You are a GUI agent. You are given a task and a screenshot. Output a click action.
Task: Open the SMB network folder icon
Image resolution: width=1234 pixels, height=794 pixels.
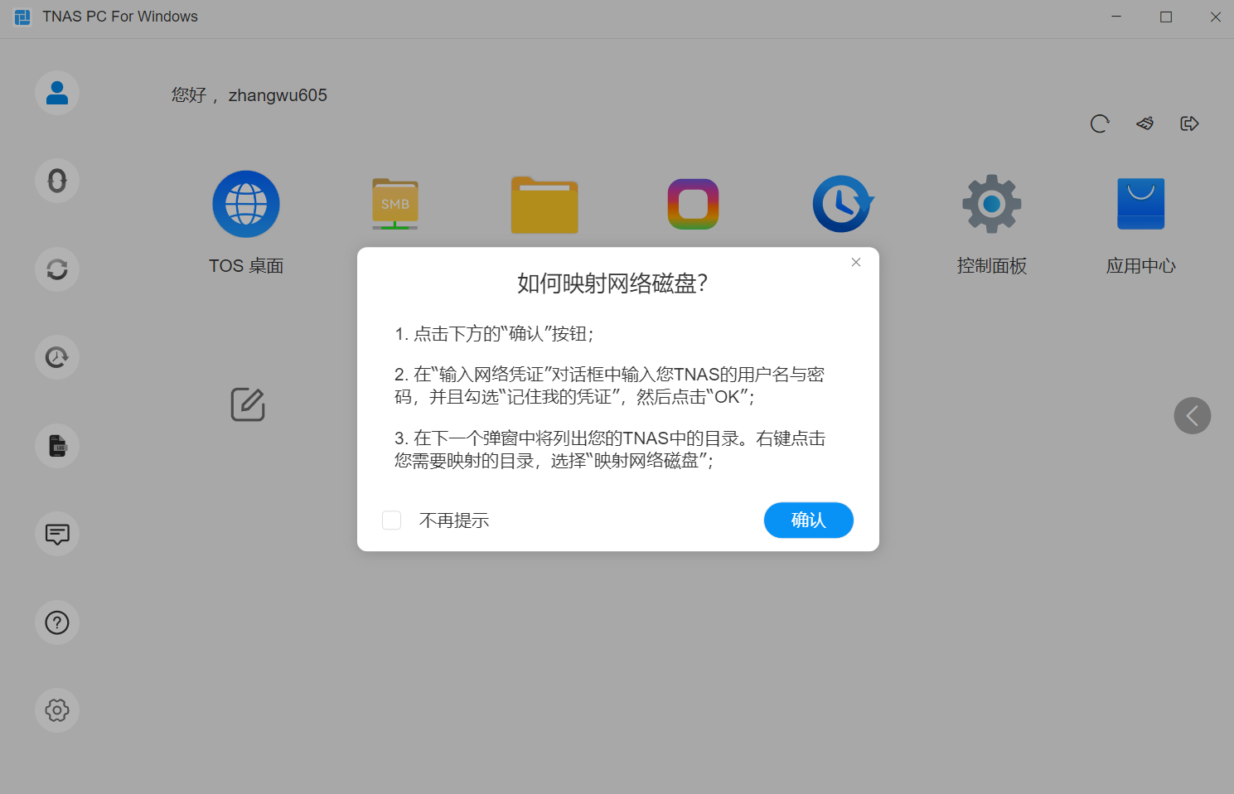click(x=395, y=204)
